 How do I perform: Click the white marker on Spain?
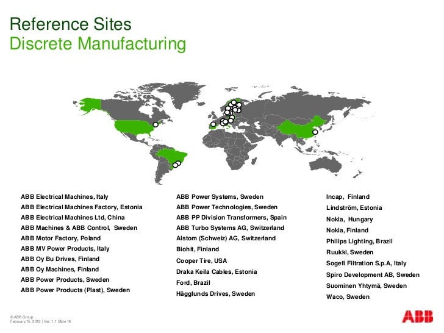point(213,124)
